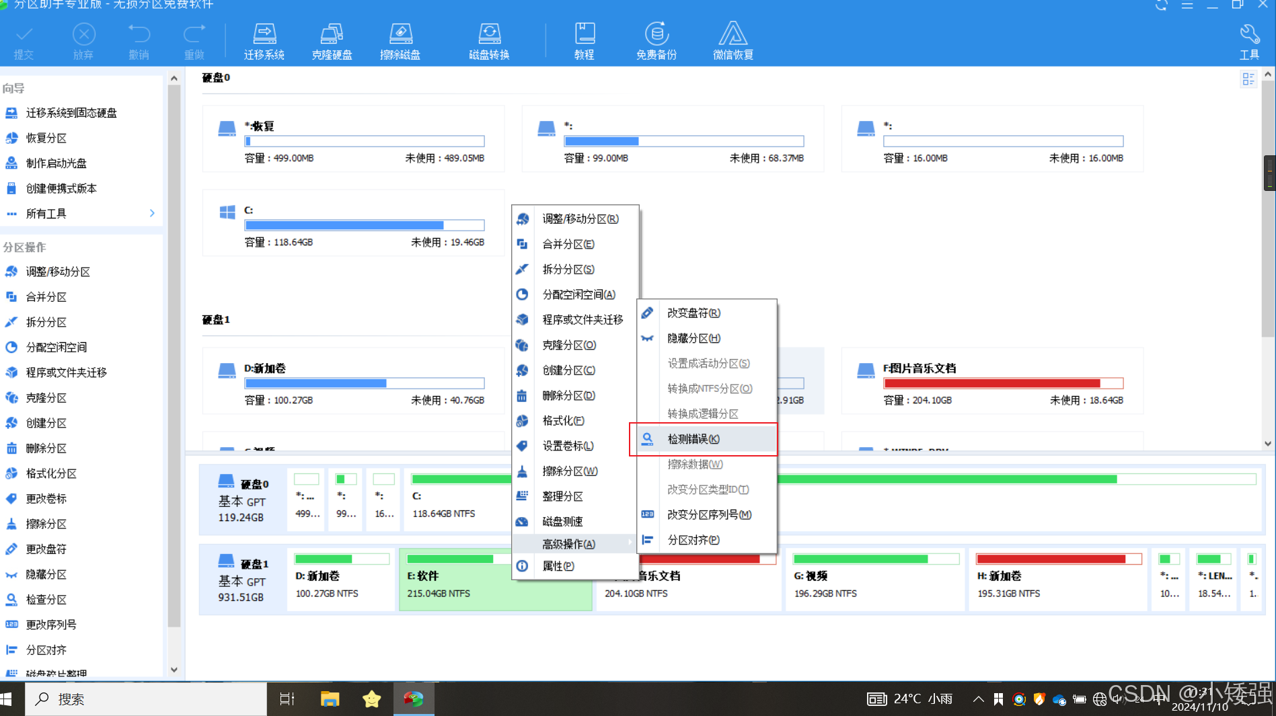The height and width of the screenshot is (716, 1276).
Task: Choose 改变盘符(R) in the submenu
Action: (x=707, y=313)
